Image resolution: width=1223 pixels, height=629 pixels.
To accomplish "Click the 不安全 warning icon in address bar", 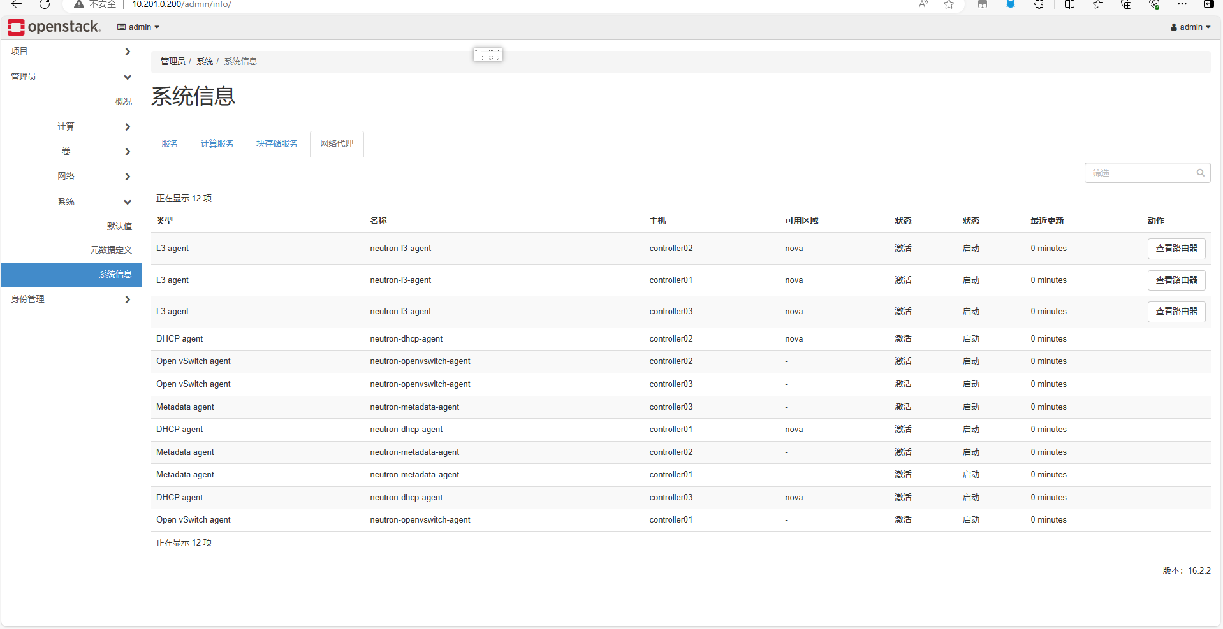I will coord(79,4).
